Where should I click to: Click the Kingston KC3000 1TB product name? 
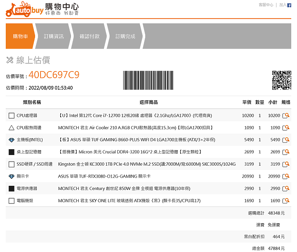point(147,164)
